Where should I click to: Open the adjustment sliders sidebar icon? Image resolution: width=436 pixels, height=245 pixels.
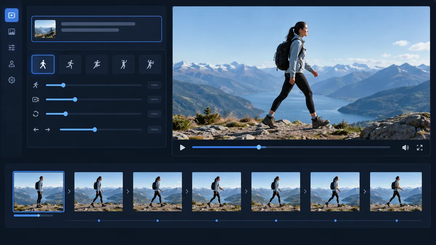pyautogui.click(x=12, y=48)
